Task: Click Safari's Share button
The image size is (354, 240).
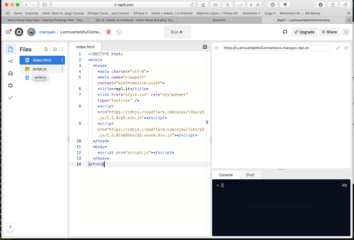Action: point(333,5)
